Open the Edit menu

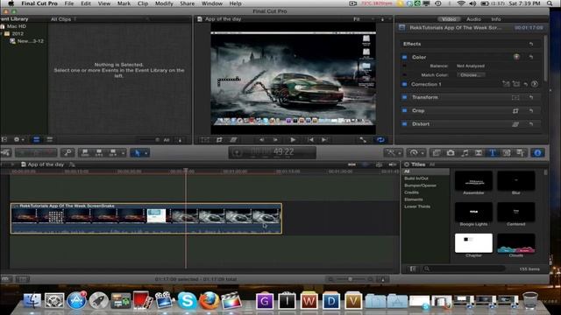tap(86, 3)
